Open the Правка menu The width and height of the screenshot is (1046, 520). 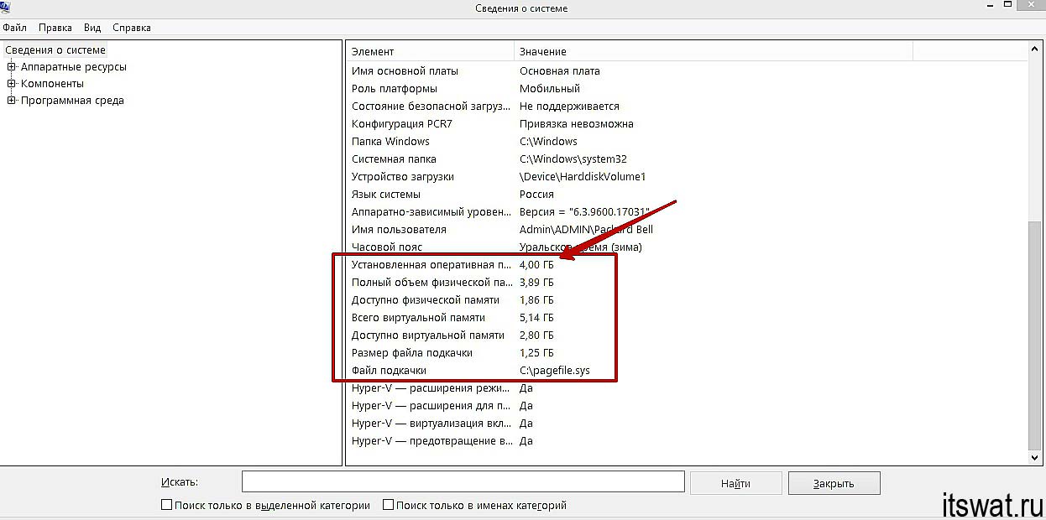[x=55, y=28]
